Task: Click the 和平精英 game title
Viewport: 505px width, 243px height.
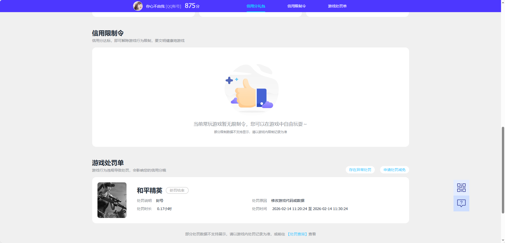Action: pos(149,191)
